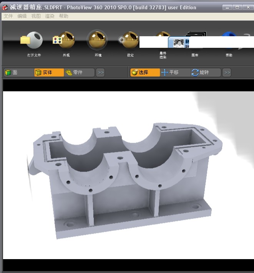Open the 帮助 (Help) menu
This screenshot has height=273, width=254.
(63, 16)
